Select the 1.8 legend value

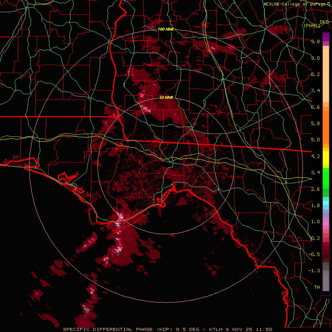click(315, 205)
